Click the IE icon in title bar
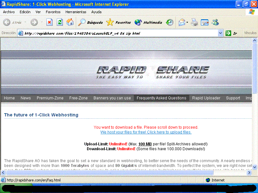258x193 pixels. (x=3, y=4)
